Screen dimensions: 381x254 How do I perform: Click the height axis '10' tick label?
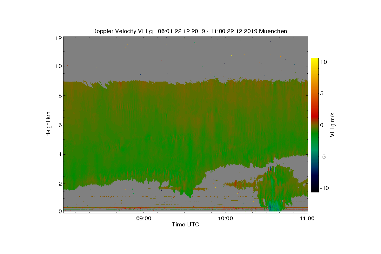click(58, 66)
